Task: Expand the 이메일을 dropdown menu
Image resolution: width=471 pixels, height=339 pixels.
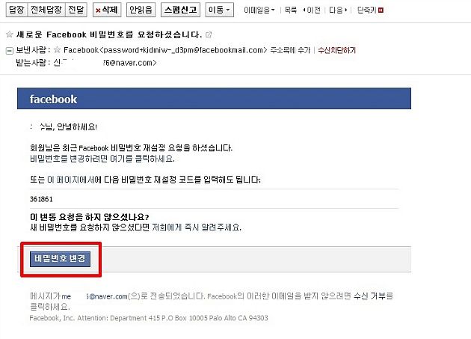Action: [259, 10]
